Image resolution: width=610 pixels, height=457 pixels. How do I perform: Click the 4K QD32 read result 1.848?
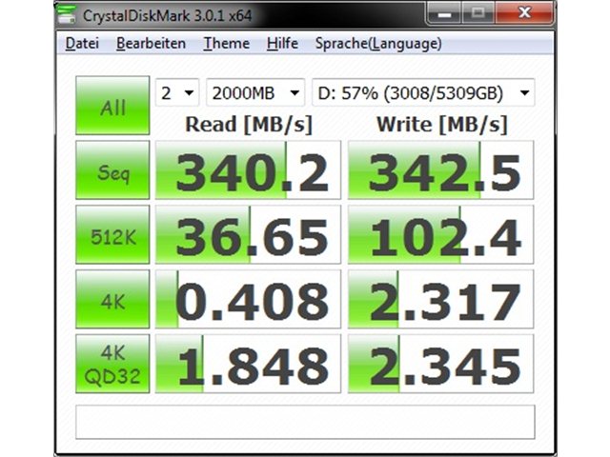click(x=248, y=364)
